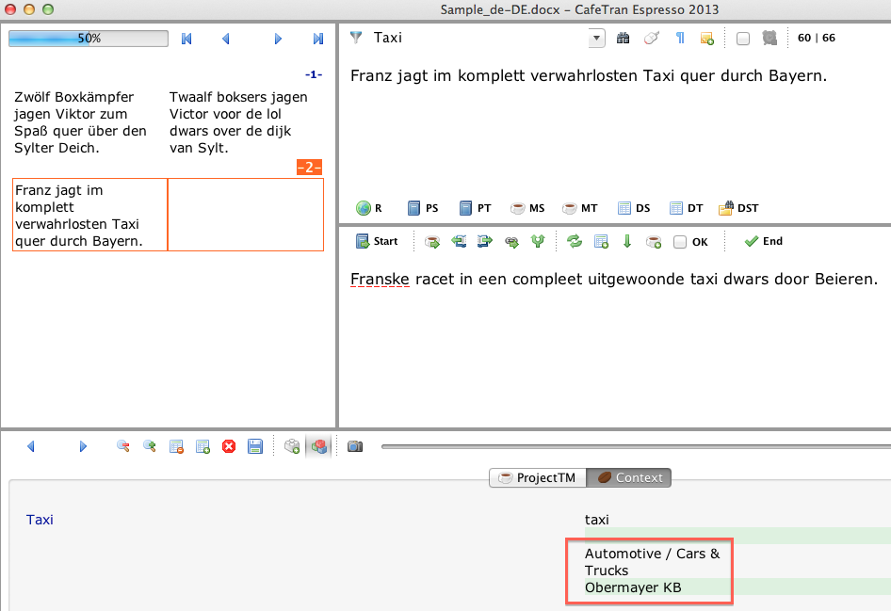891x611 pixels.
Task: Click the green circular refresh arrows icon
Action: 575,242
